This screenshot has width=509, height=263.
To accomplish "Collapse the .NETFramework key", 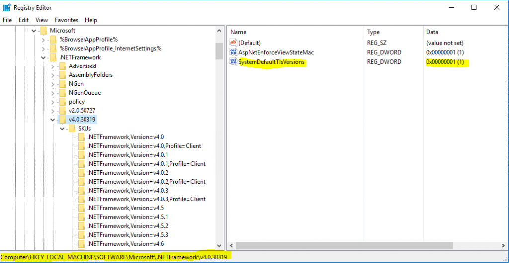I will point(44,58).
